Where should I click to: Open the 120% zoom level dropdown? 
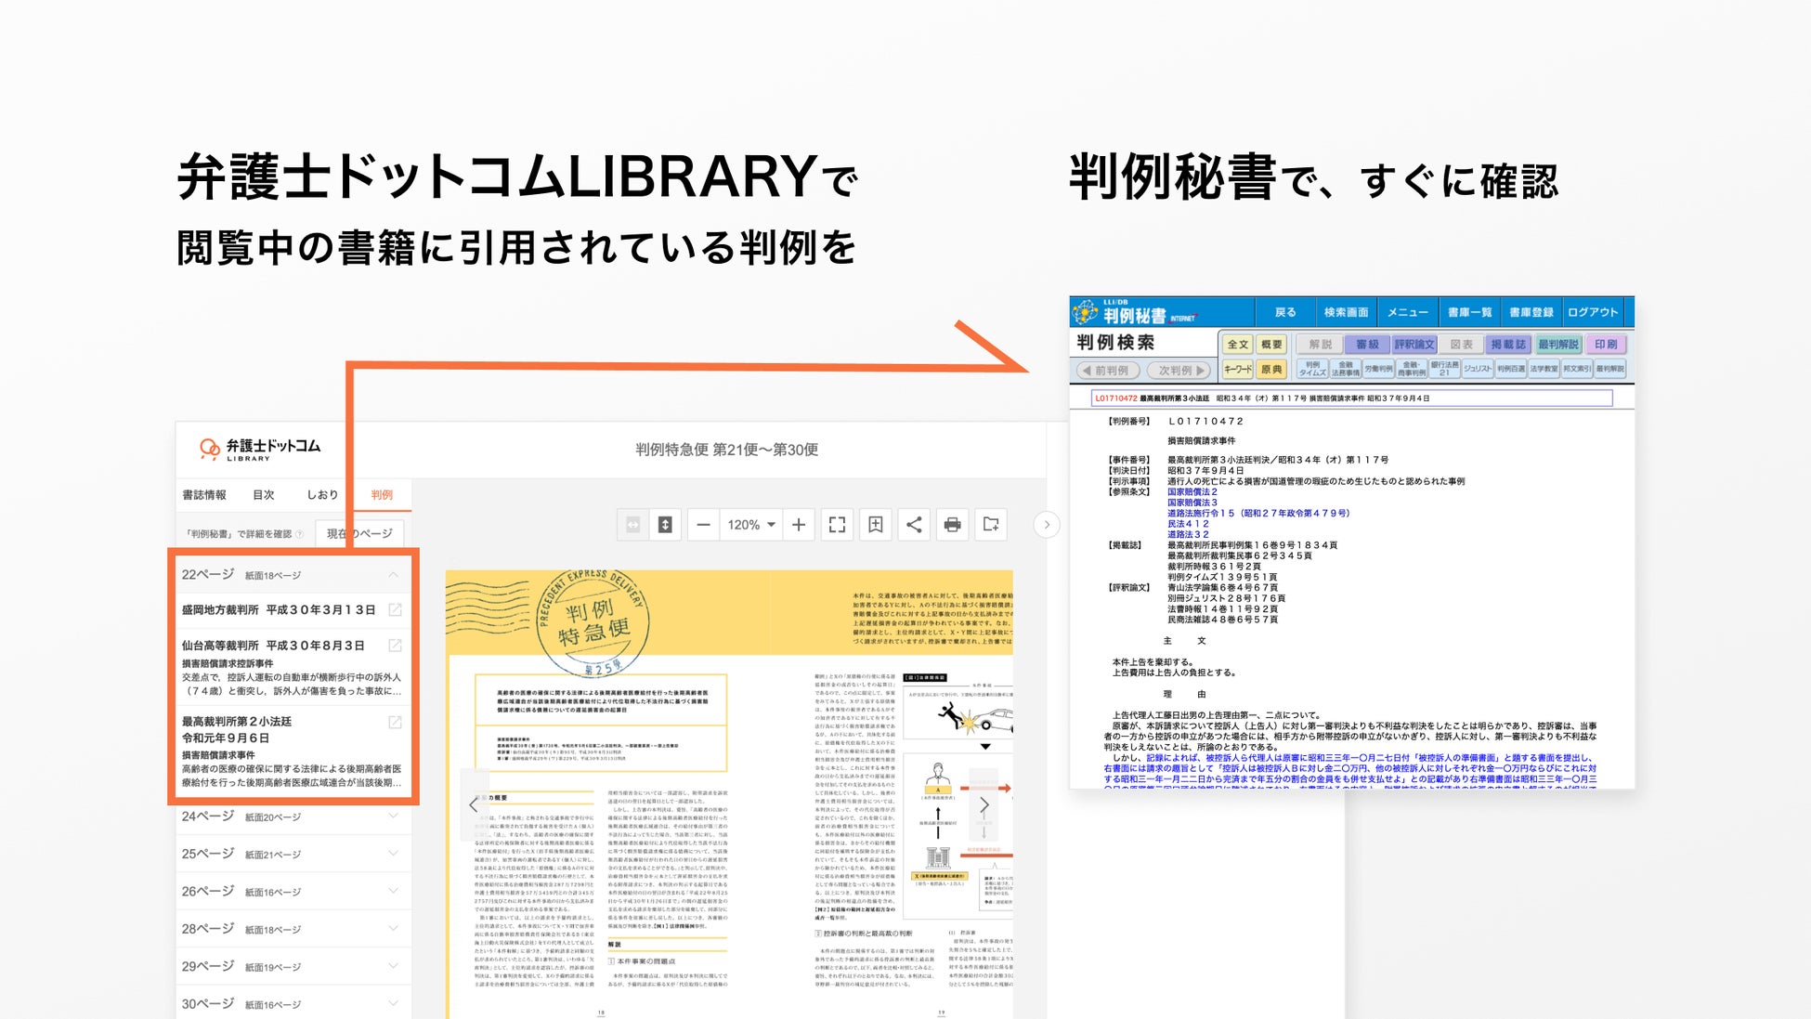click(x=751, y=525)
